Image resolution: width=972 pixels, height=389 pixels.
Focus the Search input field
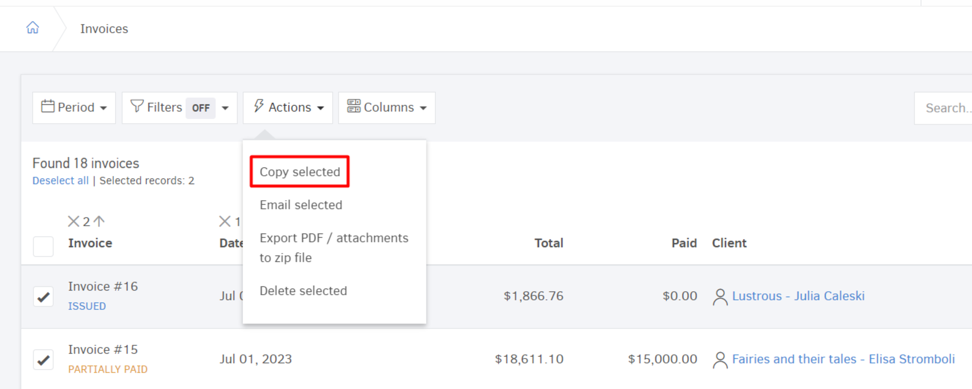point(943,108)
